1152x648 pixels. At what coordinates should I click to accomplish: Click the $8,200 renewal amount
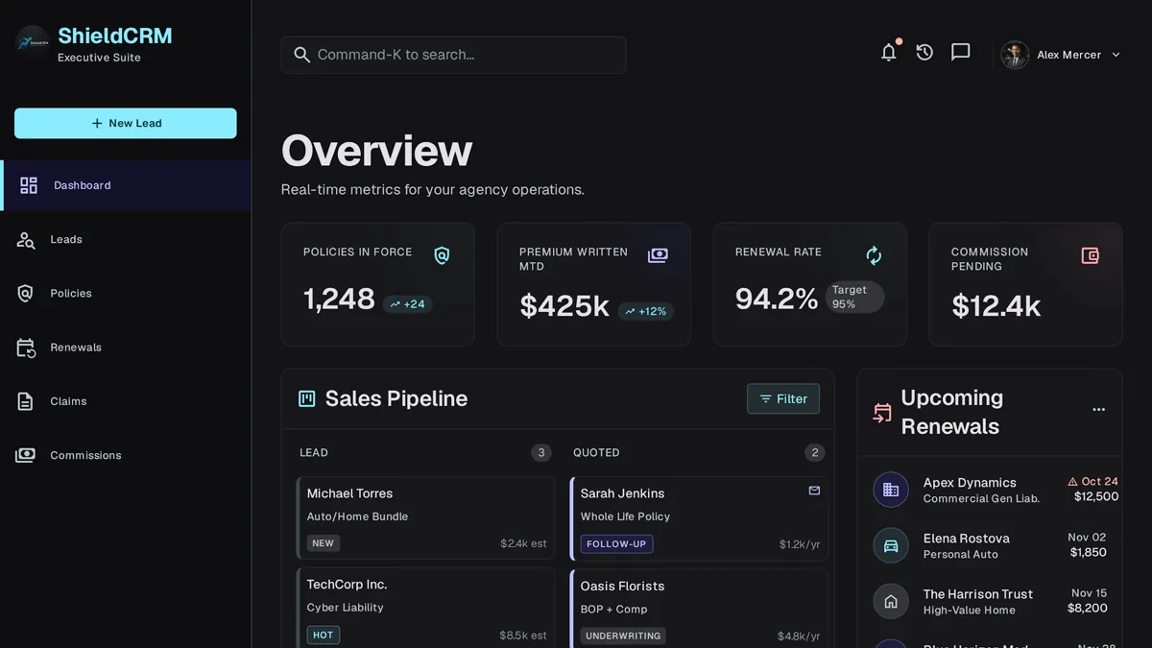coord(1088,608)
